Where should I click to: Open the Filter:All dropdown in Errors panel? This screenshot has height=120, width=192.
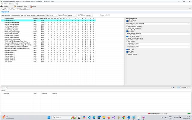coord(184,88)
